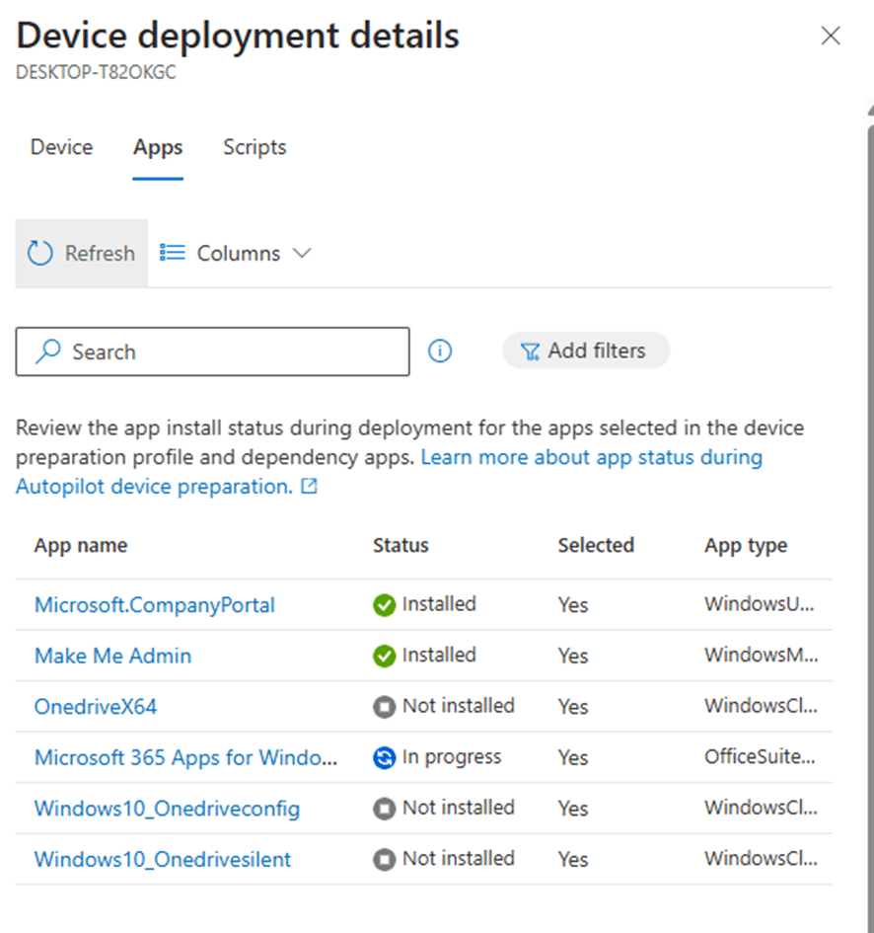Click the Columns list icon

pyautogui.click(x=173, y=253)
